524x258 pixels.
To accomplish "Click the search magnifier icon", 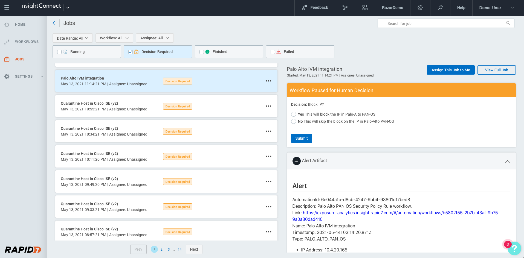I will pos(508,23).
